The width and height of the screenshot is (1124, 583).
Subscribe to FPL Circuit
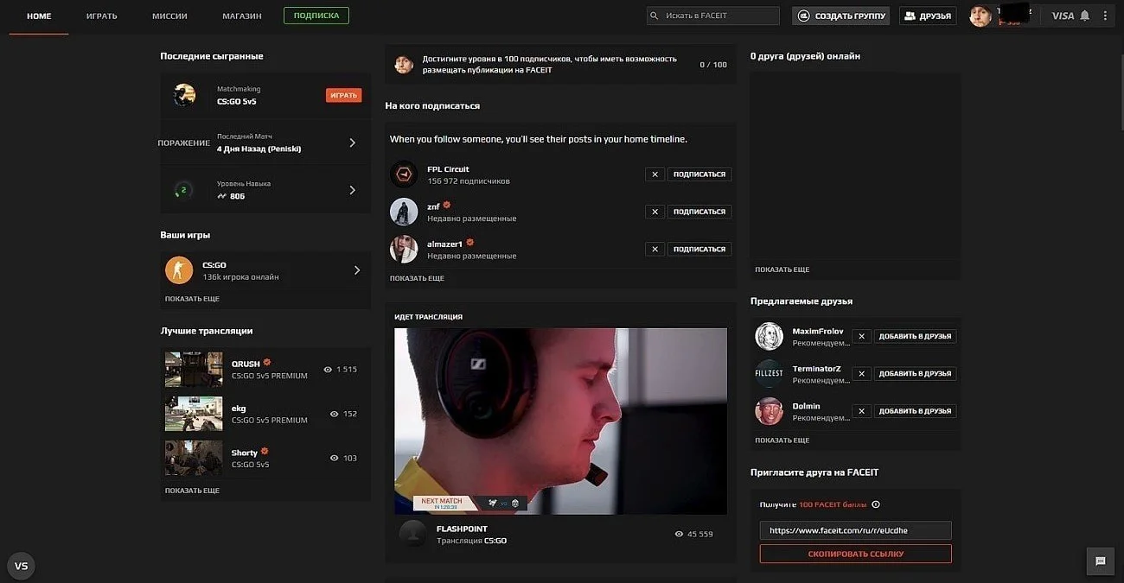pyautogui.click(x=699, y=174)
